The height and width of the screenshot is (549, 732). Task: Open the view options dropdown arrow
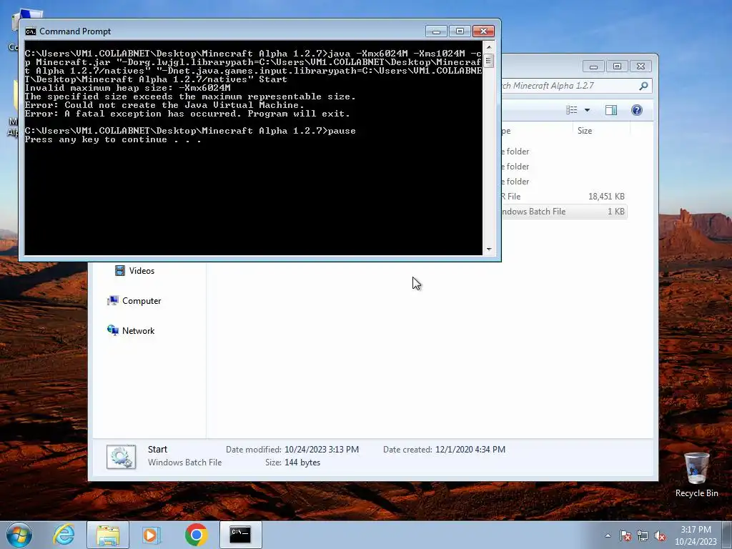click(588, 110)
